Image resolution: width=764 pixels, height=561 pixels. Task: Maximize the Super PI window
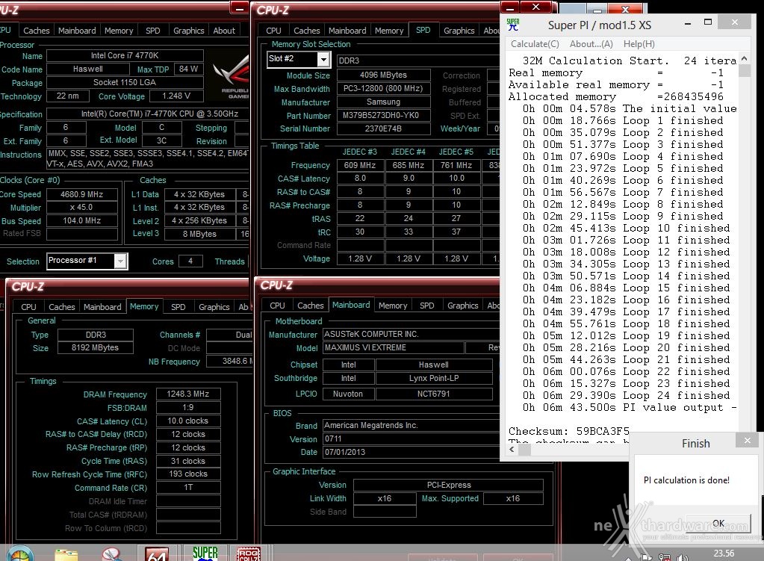pos(708,22)
